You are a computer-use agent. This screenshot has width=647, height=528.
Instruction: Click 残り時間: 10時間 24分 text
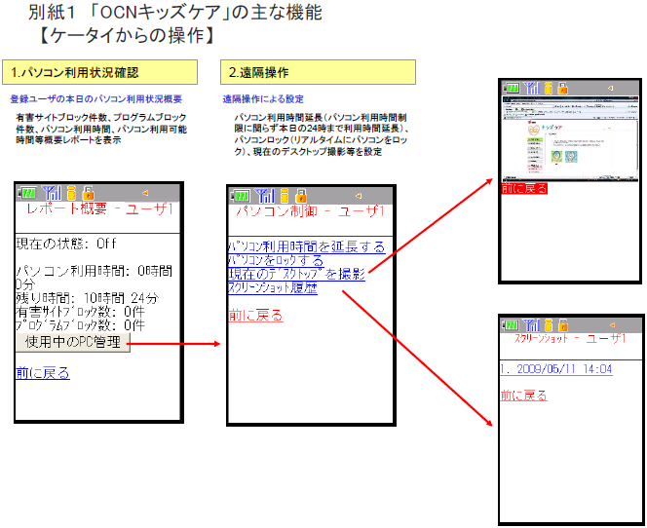(88, 298)
